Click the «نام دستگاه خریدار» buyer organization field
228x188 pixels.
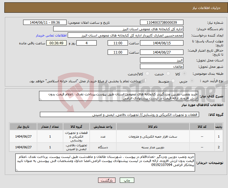pos(118,29)
